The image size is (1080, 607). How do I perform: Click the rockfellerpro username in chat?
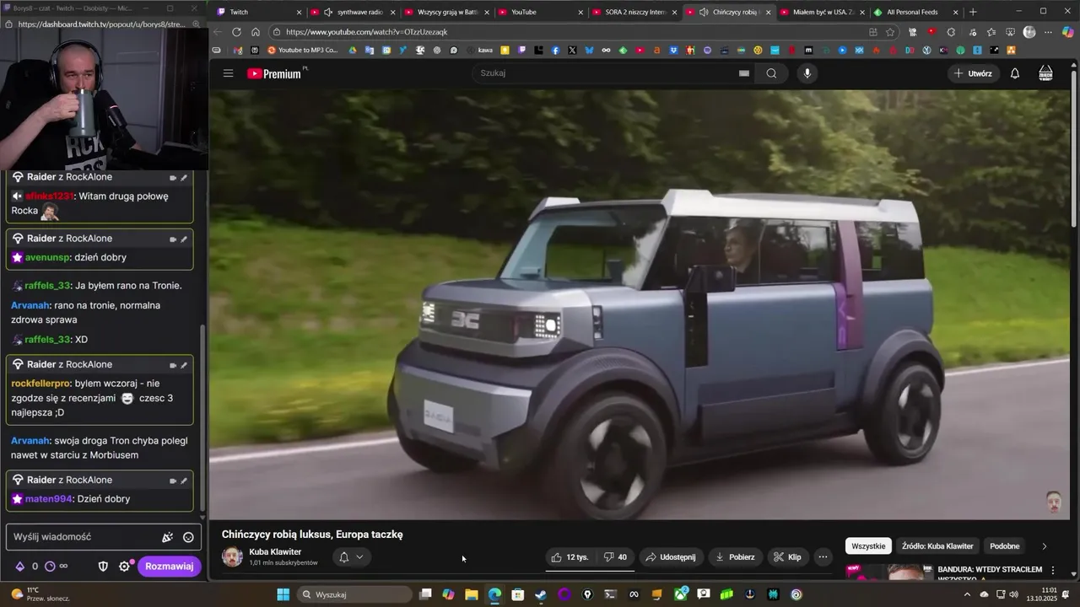[x=41, y=383]
